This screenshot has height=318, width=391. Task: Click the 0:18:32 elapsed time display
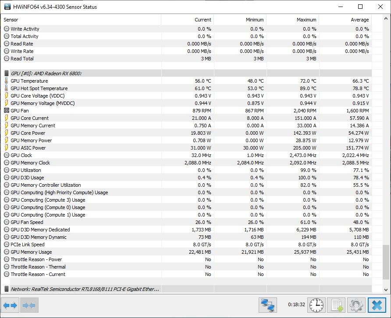point(296,304)
